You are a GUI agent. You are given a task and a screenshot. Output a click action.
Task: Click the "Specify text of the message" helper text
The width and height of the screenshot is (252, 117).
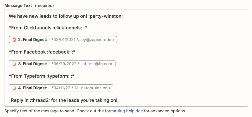(53, 111)
